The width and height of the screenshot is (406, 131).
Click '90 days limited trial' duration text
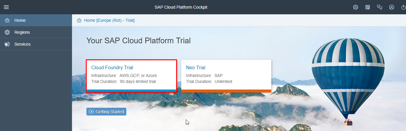point(138,81)
